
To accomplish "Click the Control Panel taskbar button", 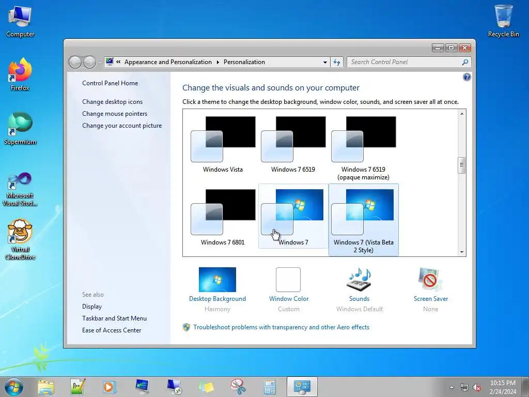I will (302, 387).
